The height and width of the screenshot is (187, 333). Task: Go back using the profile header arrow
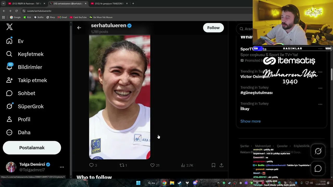(79, 28)
